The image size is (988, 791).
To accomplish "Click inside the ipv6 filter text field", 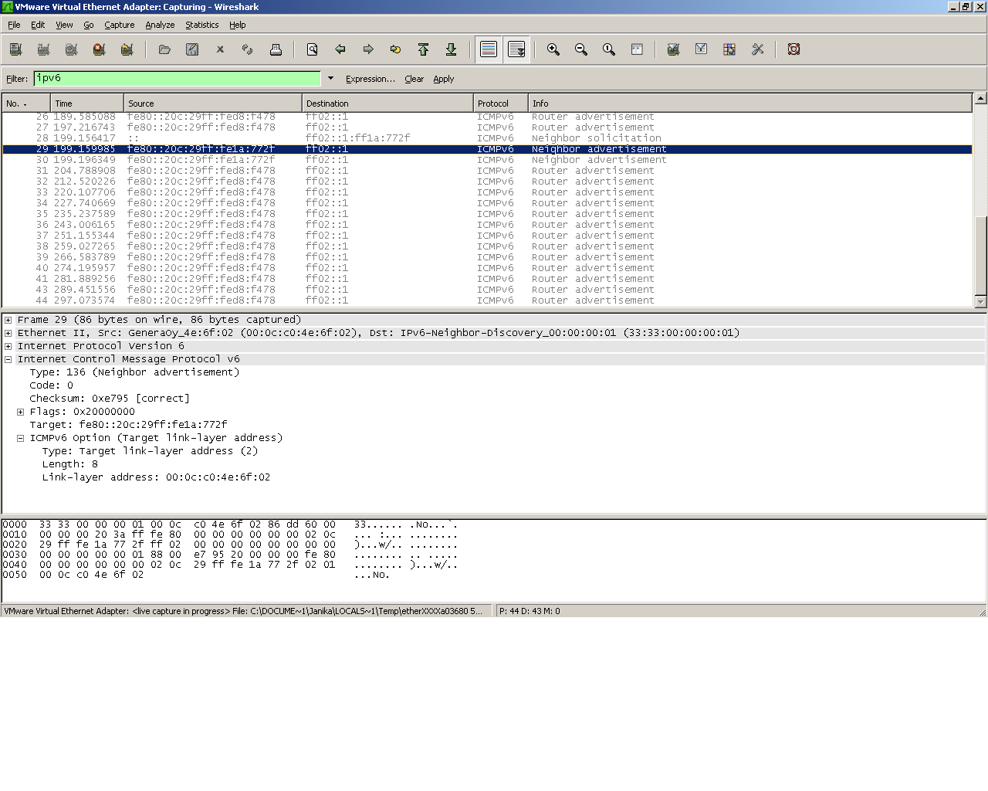I will pos(177,78).
